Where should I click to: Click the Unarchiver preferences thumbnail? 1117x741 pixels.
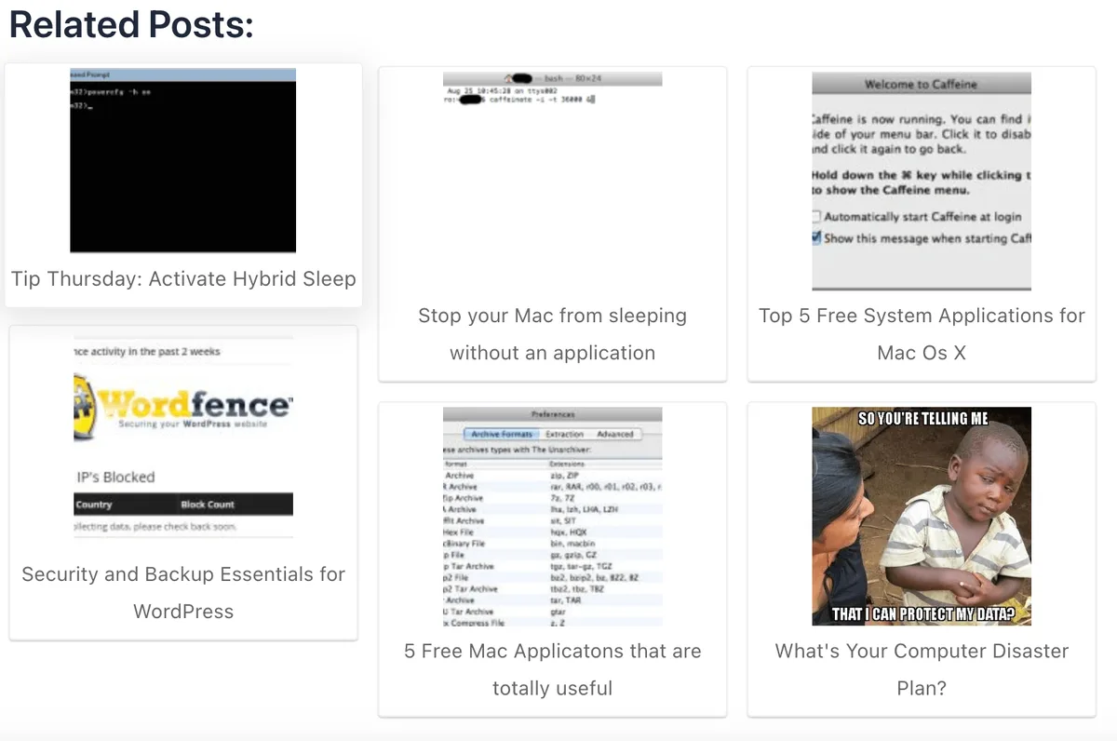552,517
